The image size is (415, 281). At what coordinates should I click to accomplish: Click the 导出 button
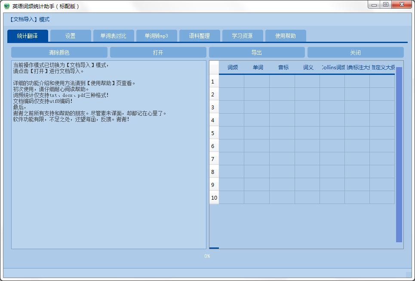point(257,52)
